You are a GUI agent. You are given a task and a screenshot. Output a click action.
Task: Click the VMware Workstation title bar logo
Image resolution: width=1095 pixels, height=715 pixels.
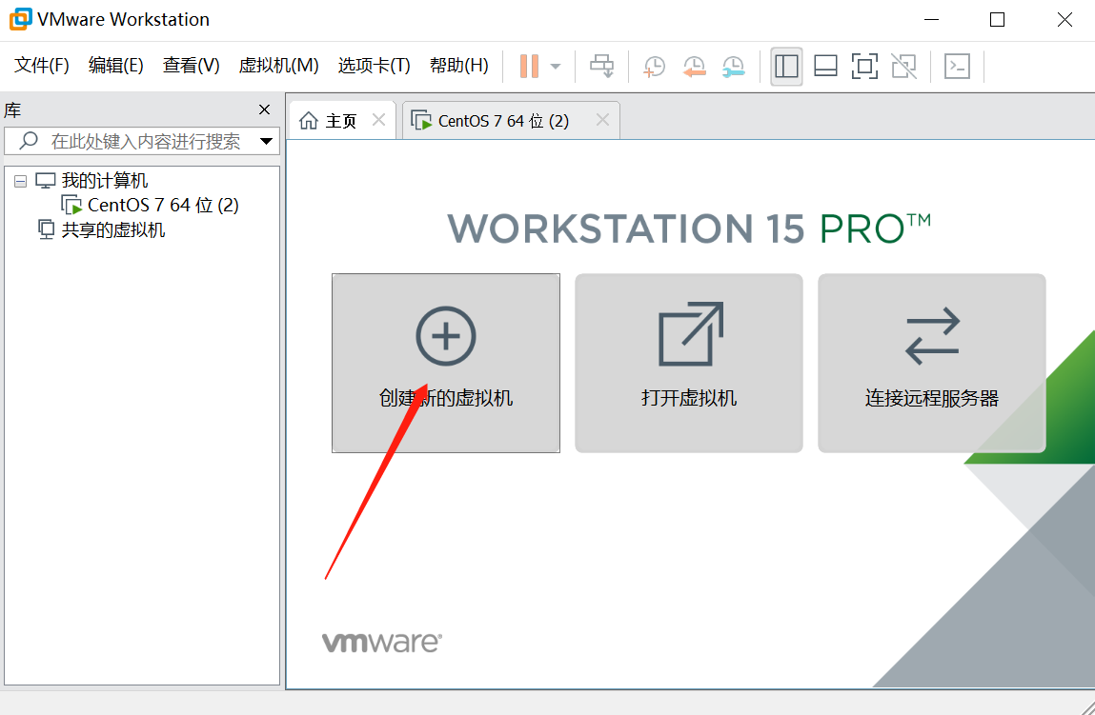coord(20,19)
